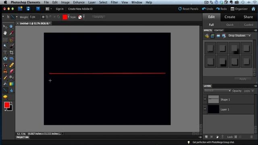Switch to the Create tab
This screenshot has height=145, width=258.
(x=230, y=17)
